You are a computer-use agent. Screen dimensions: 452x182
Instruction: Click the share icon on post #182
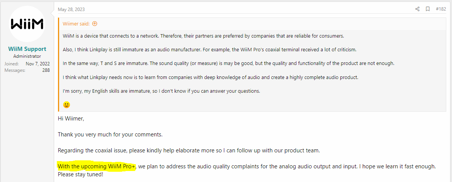[x=417, y=9]
